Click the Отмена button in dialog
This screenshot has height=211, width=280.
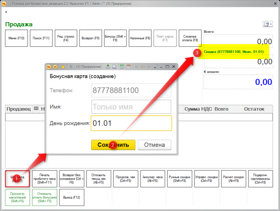coord(154,145)
